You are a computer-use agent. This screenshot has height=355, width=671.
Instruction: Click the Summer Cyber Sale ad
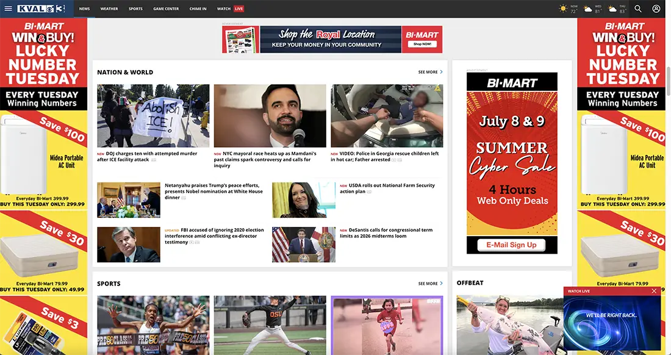click(x=512, y=163)
